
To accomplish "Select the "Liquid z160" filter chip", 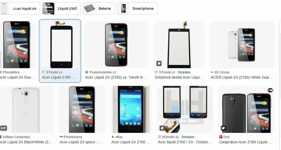I will pyautogui.click(x=62, y=8).
